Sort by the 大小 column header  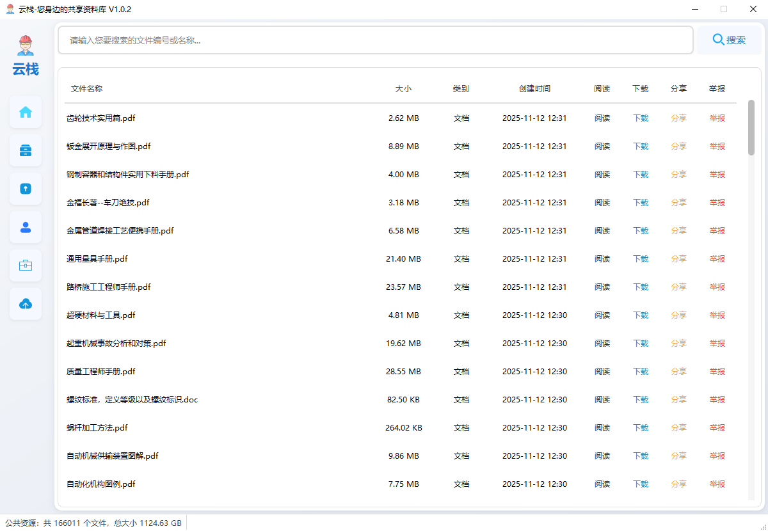coord(403,89)
